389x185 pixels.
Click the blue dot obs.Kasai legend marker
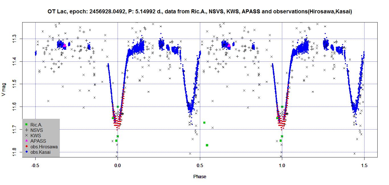point(26,152)
